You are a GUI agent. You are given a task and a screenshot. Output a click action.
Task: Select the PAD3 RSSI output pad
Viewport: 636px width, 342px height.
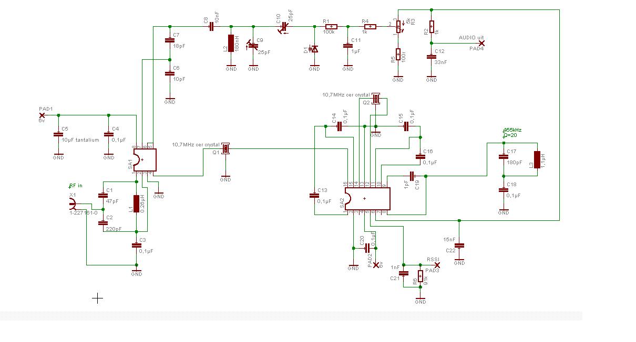click(437, 265)
